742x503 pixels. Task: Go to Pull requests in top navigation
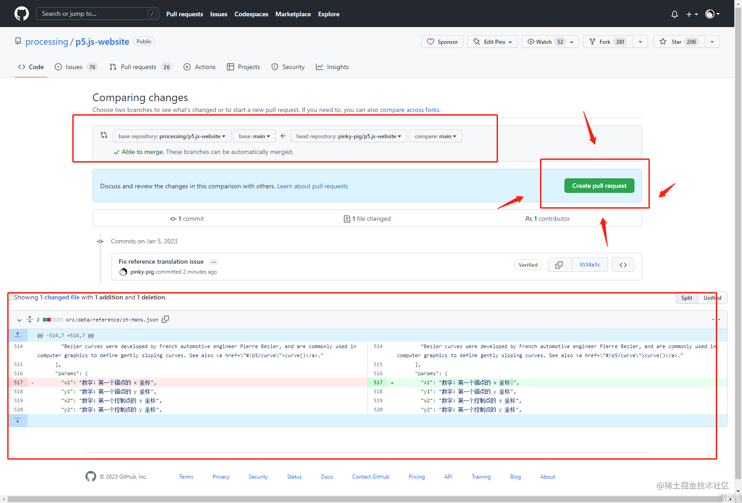pyautogui.click(x=184, y=14)
